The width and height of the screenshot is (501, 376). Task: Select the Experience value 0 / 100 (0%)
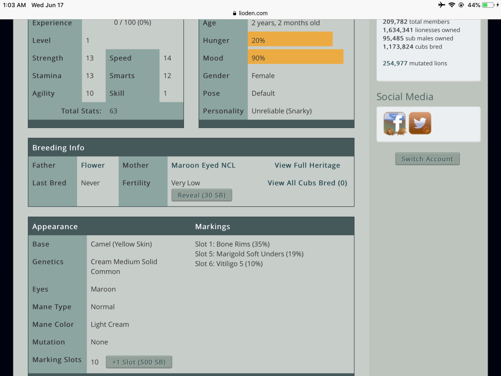click(133, 23)
